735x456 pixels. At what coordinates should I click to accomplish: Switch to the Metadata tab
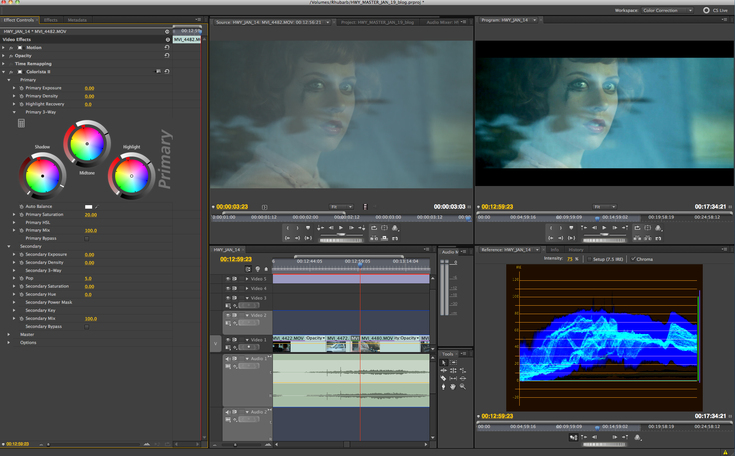[77, 20]
